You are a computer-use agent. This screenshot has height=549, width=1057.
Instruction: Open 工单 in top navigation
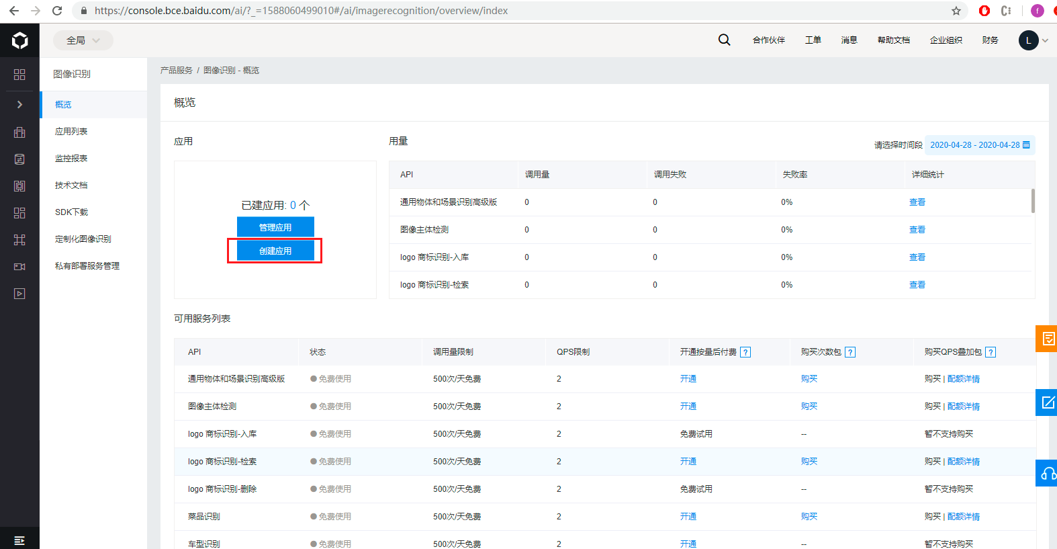tap(813, 40)
